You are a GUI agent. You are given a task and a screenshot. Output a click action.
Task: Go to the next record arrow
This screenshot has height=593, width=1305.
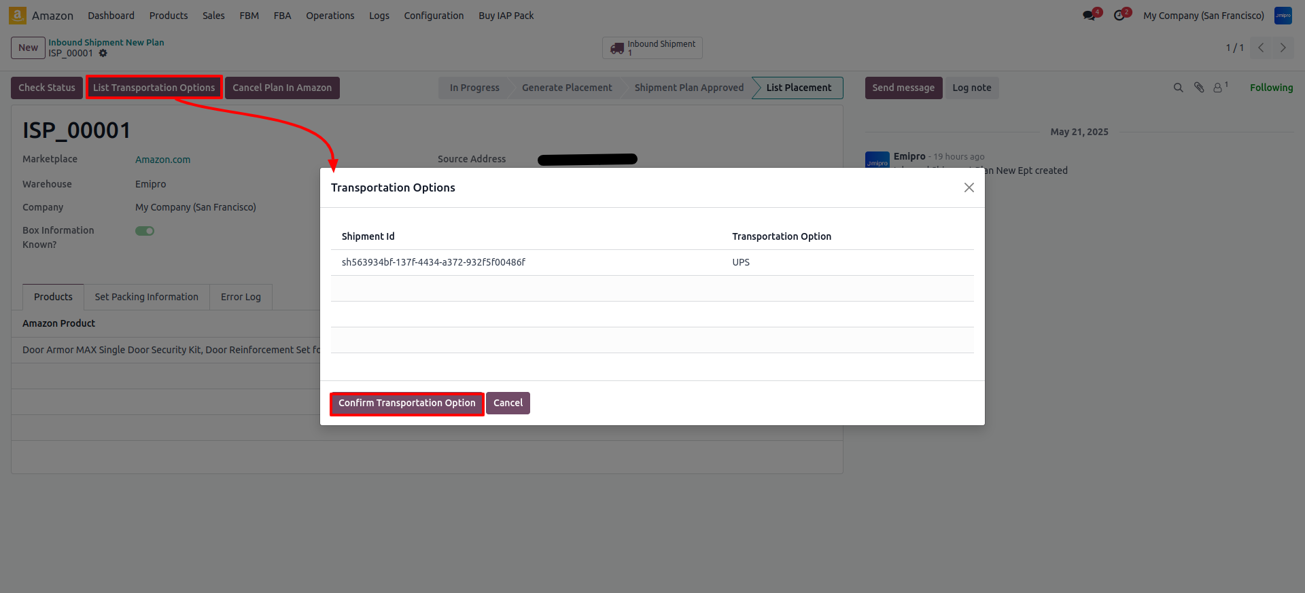tap(1283, 48)
